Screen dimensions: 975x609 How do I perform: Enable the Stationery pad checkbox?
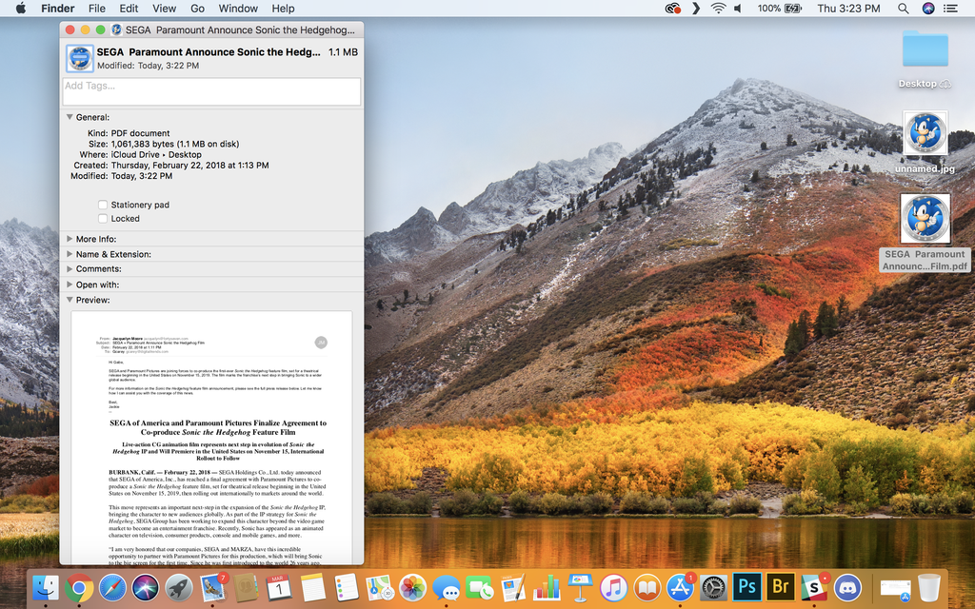(x=103, y=205)
